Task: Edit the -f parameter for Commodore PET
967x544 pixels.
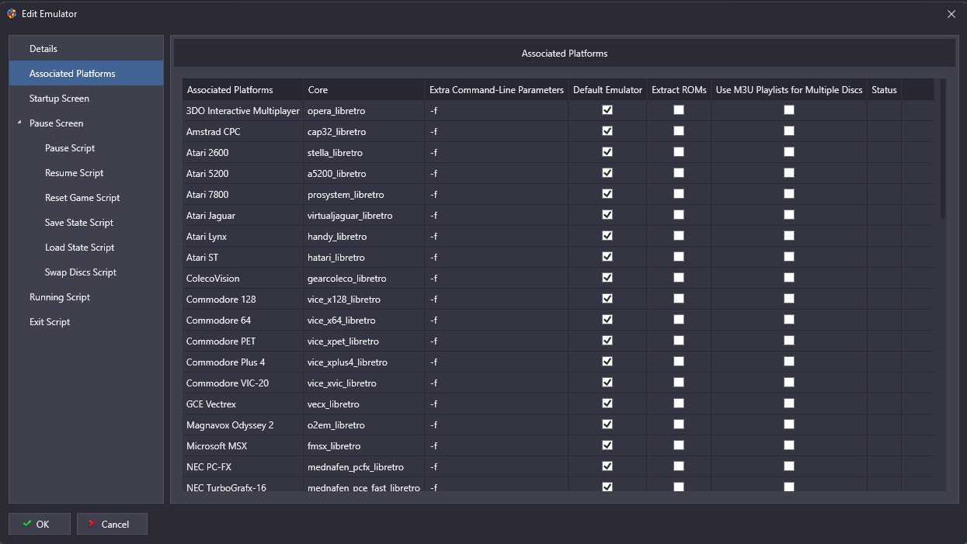Action: (x=496, y=341)
